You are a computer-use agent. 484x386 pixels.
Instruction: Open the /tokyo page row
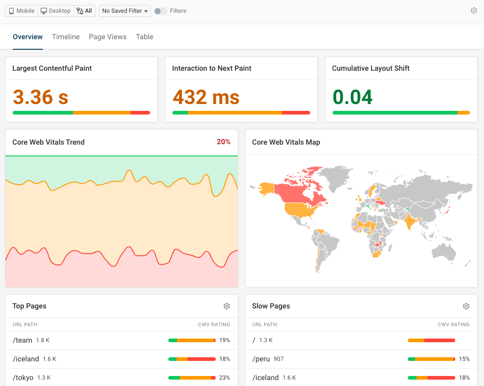click(23, 378)
